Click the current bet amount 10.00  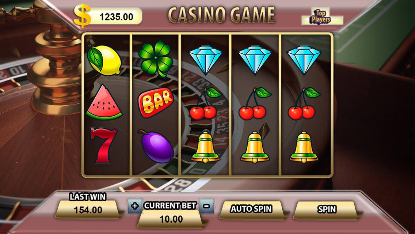(x=171, y=219)
